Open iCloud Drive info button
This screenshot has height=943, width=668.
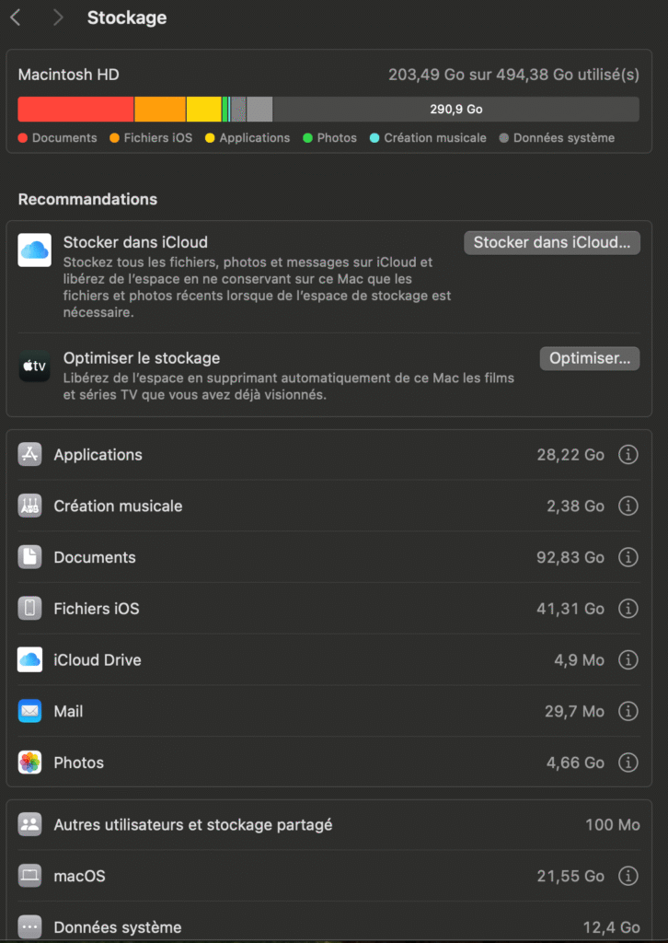[628, 660]
